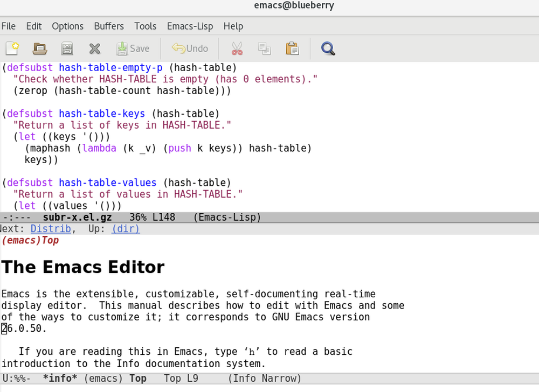Click the zerop expression line
This screenshot has width=539, height=392.
[122, 90]
